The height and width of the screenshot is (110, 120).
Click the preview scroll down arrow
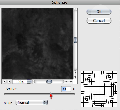coord(76,77)
